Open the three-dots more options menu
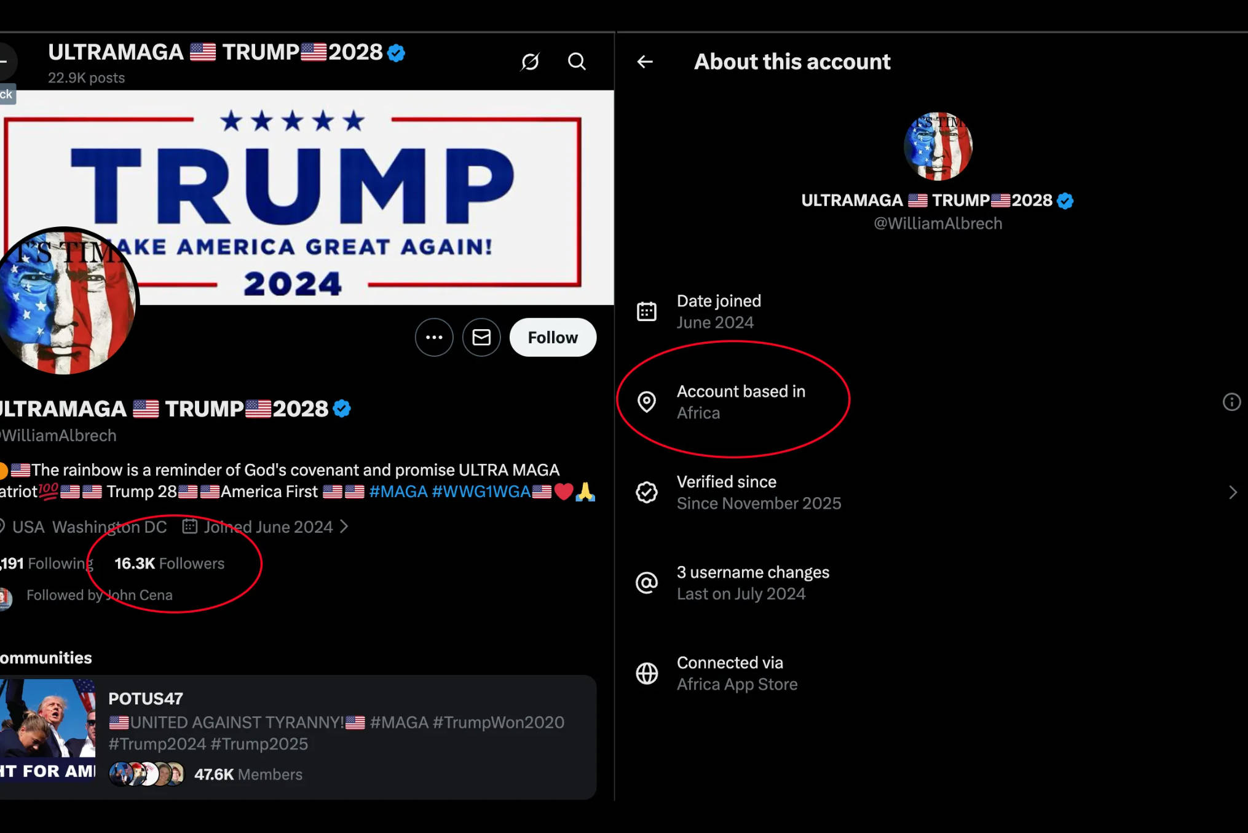1248x833 pixels. 434,337
